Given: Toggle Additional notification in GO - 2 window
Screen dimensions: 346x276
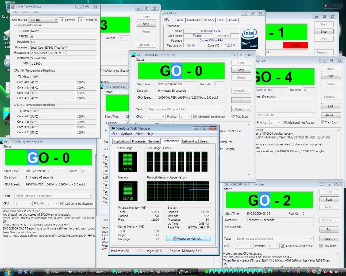Looking at the screenshot, I should coord(283,246).
